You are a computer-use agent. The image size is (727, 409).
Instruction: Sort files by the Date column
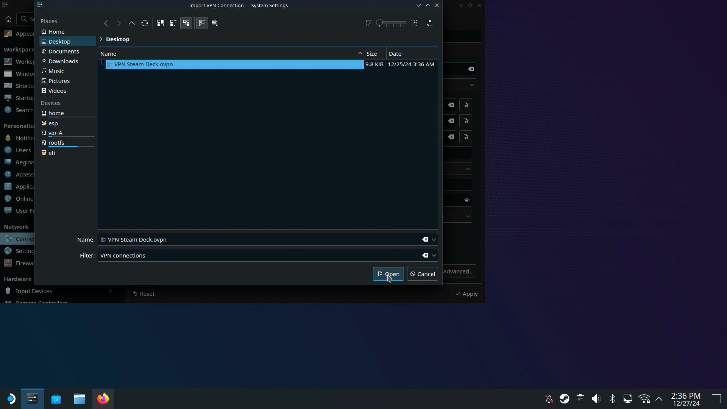(412, 54)
